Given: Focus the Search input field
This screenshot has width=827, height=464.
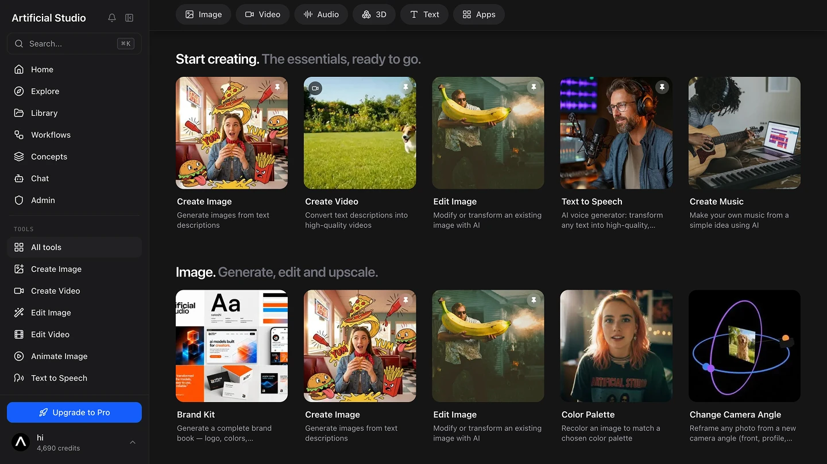Looking at the screenshot, I should tap(74, 44).
